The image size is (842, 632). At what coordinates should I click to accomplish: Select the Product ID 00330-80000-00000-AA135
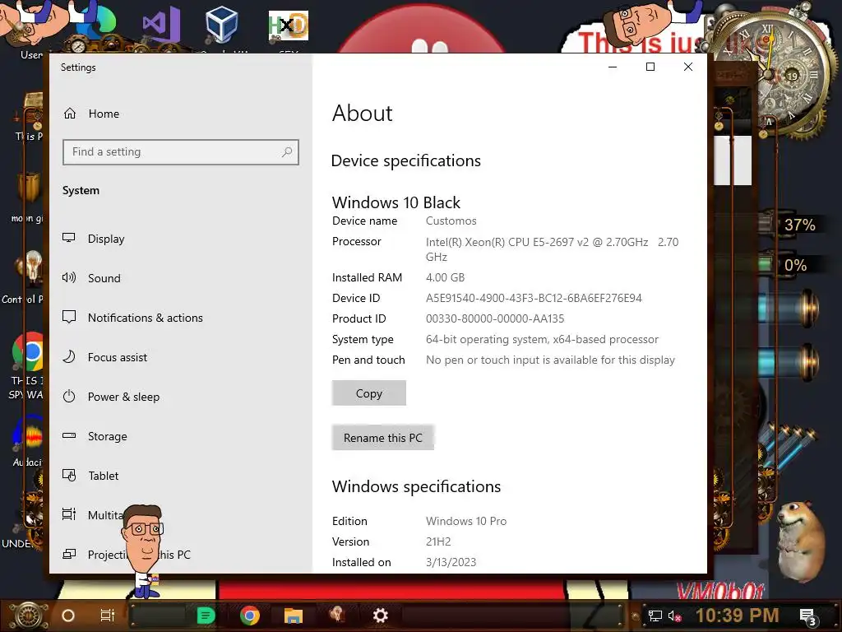tap(495, 318)
